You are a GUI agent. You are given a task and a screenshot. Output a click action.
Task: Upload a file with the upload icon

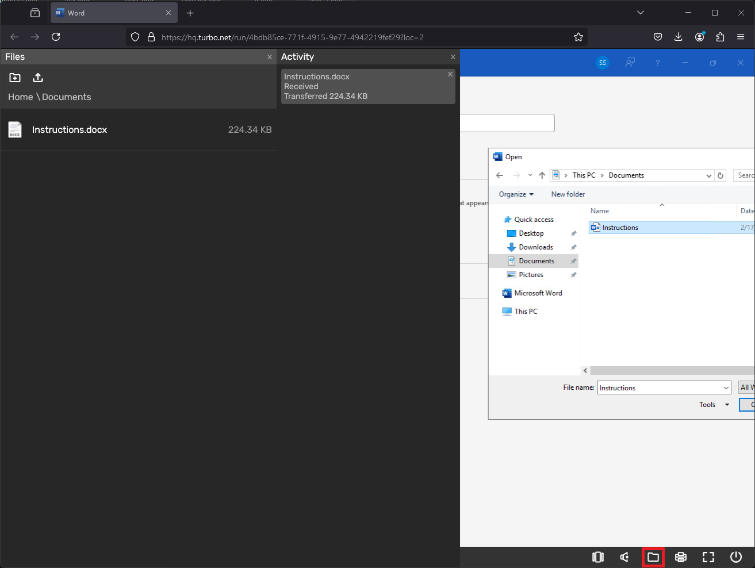point(37,77)
